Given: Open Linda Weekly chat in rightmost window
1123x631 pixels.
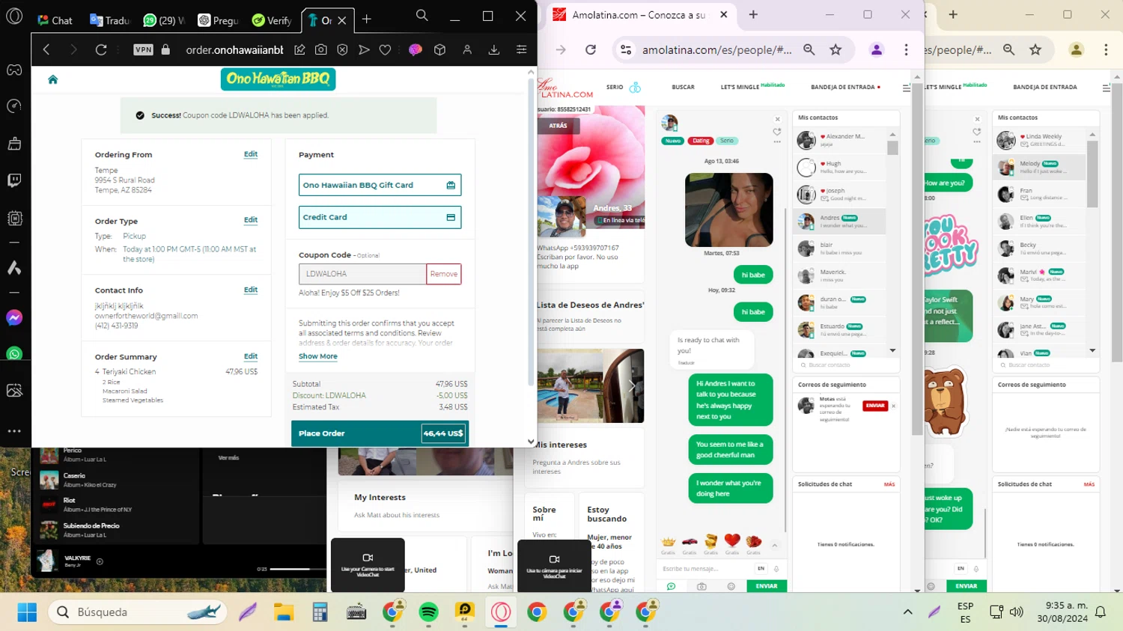Looking at the screenshot, I should pos(1040,140).
